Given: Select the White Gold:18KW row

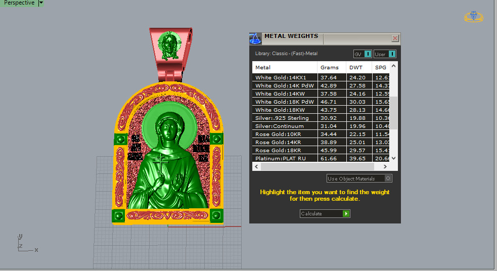Looking at the screenshot, I should click(x=321, y=110).
